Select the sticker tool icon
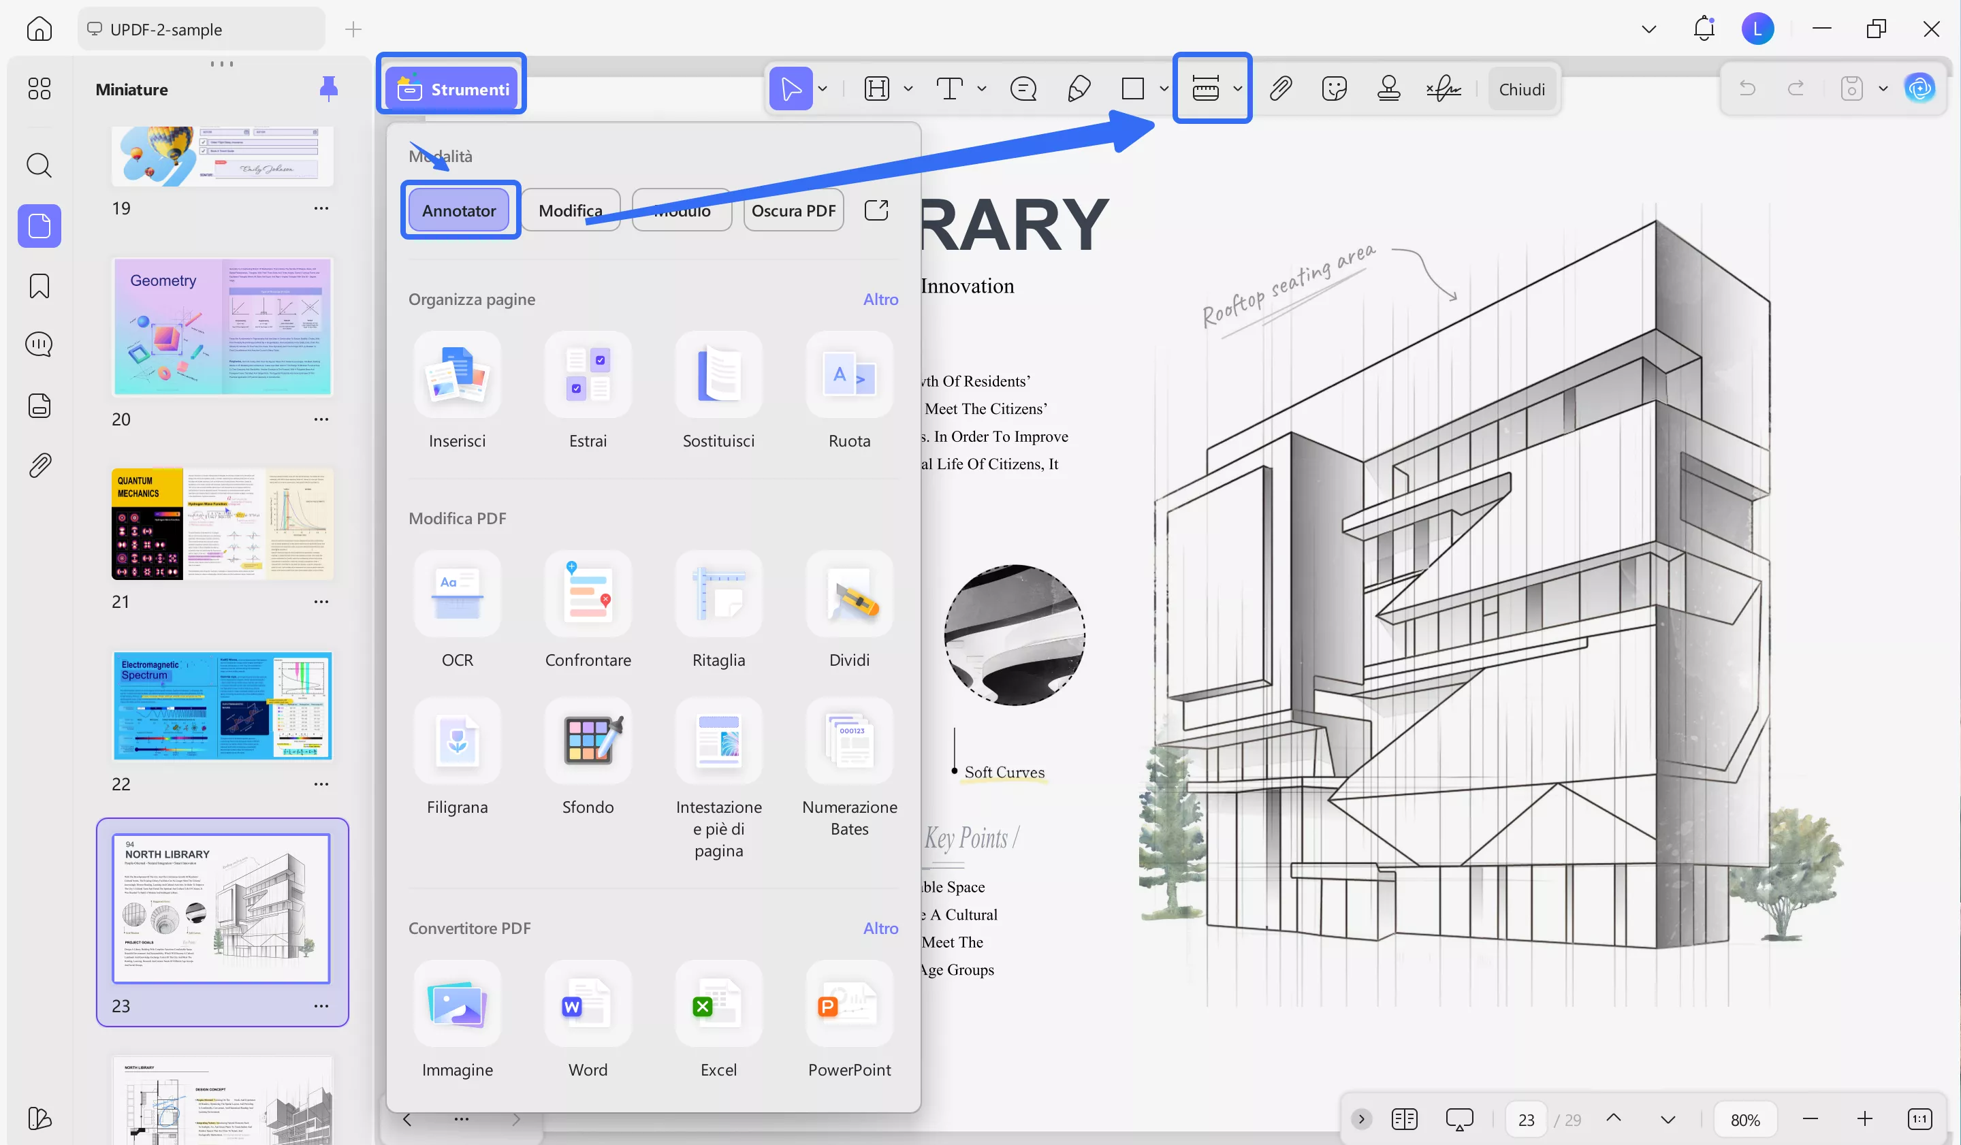1961x1145 pixels. (x=1334, y=88)
